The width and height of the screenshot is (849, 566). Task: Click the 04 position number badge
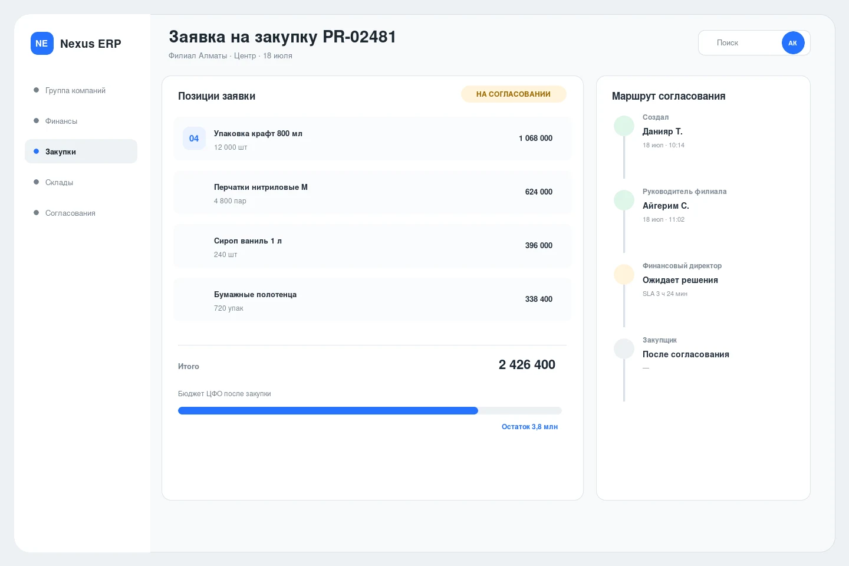coord(194,139)
